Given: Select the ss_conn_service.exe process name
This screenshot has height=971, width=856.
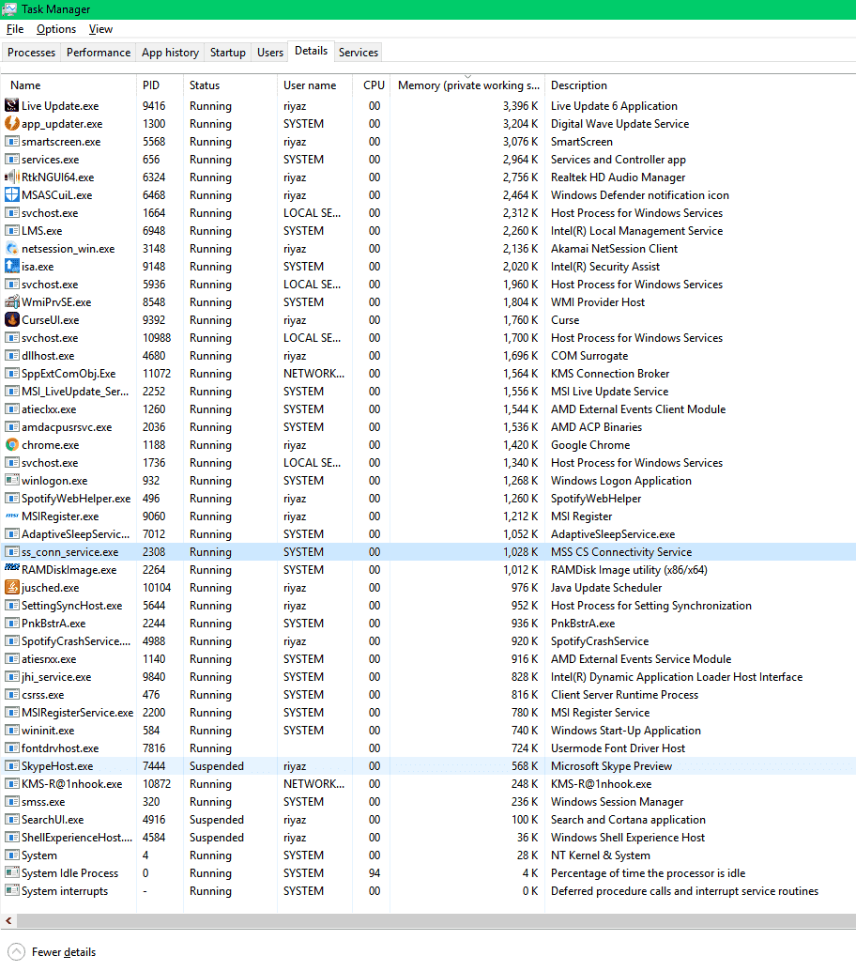Looking at the screenshot, I should click(x=70, y=552).
